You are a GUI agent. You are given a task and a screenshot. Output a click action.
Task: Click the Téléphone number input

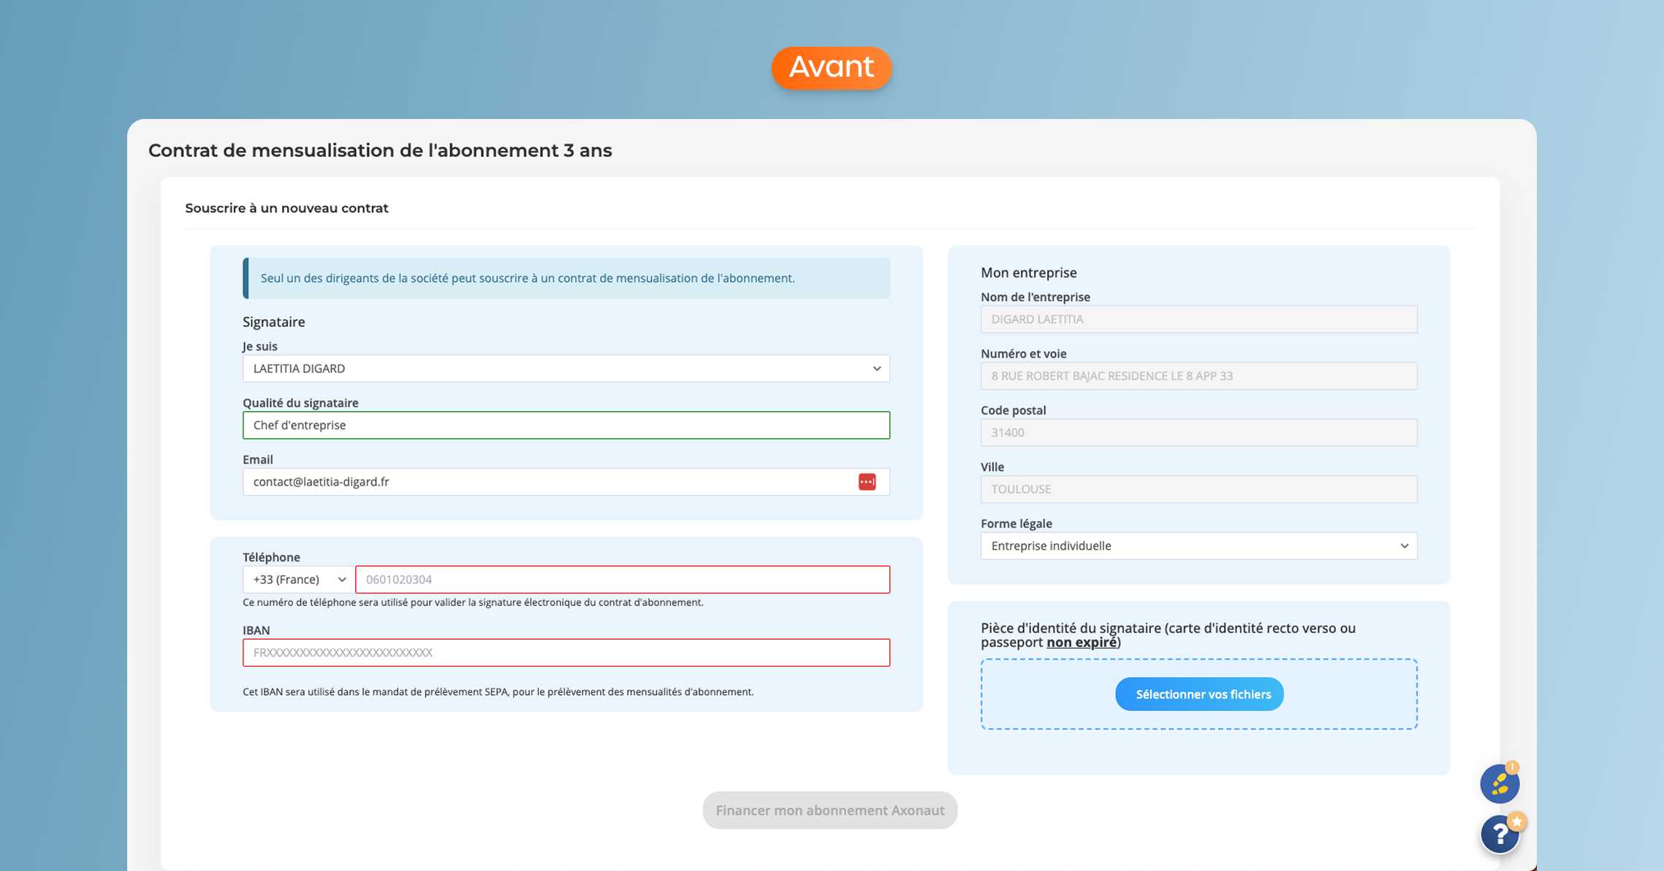tap(622, 580)
